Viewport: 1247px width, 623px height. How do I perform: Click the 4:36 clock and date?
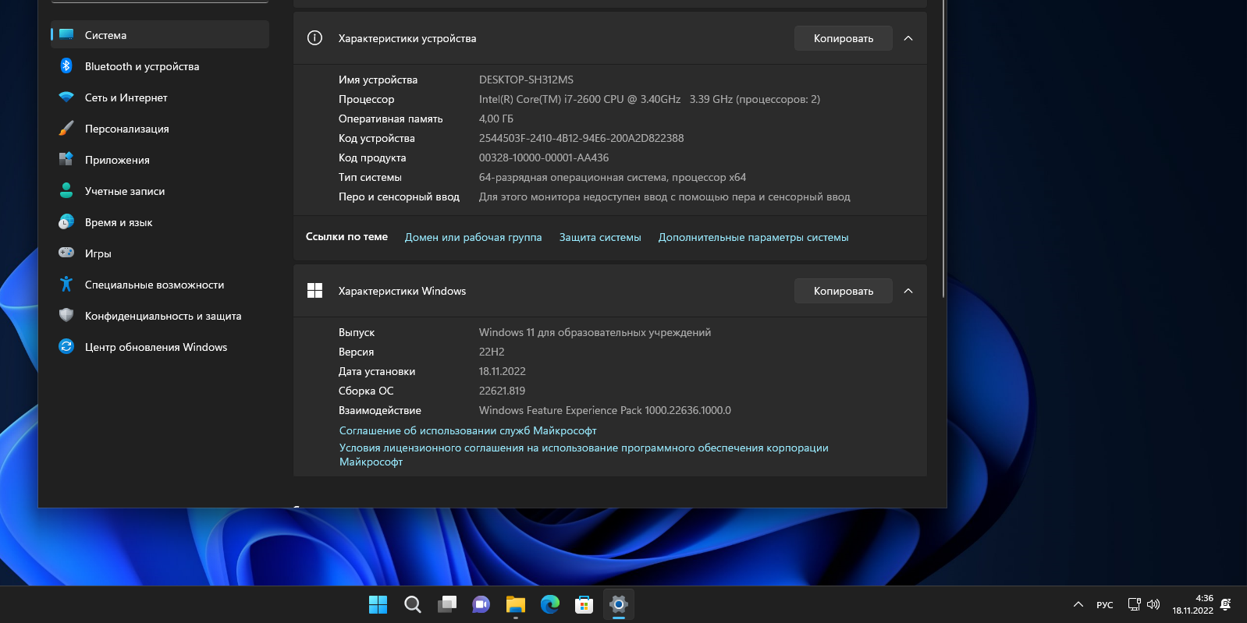(1193, 604)
